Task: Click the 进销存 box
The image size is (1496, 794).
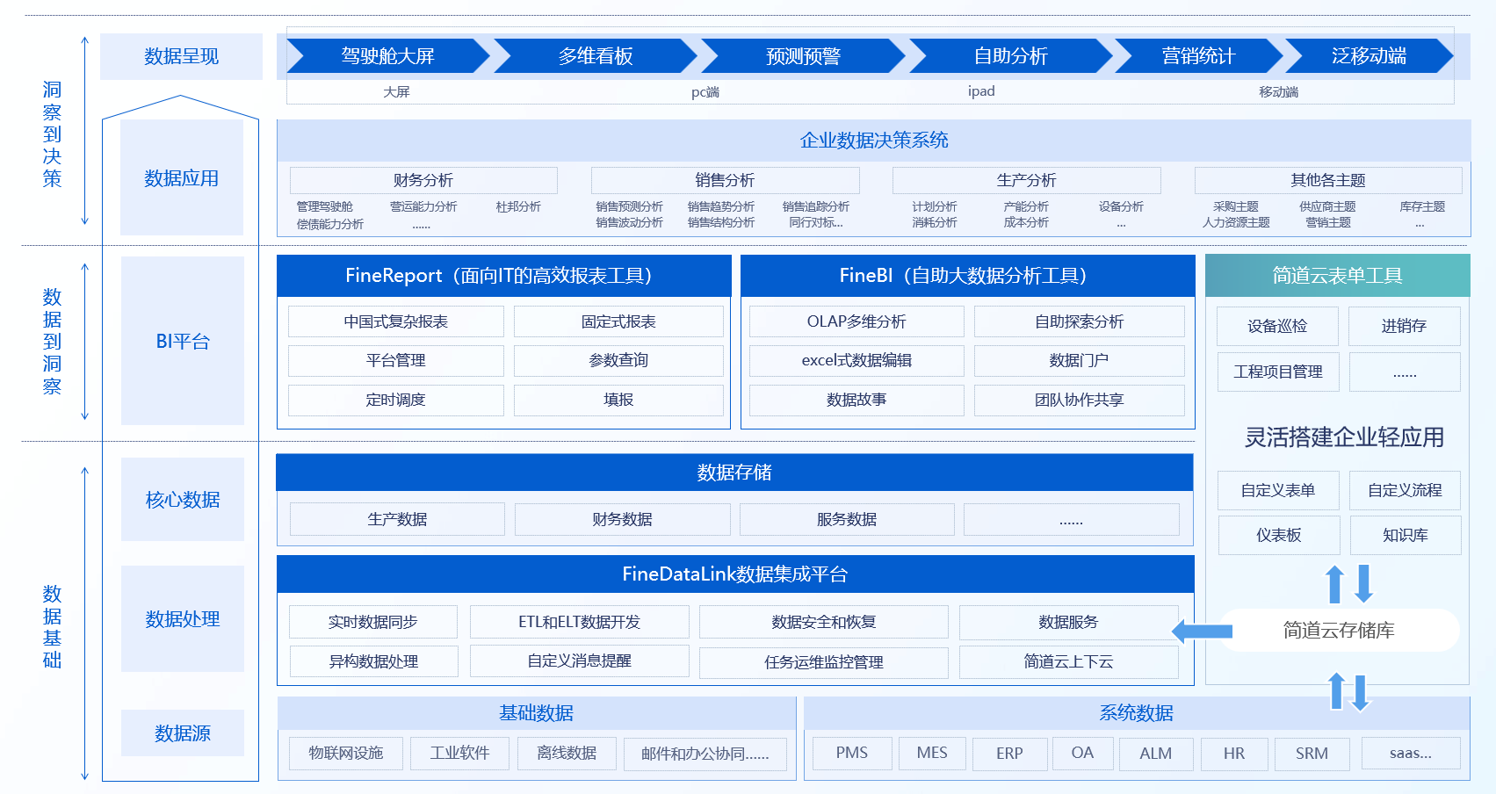Action: coord(1404,326)
